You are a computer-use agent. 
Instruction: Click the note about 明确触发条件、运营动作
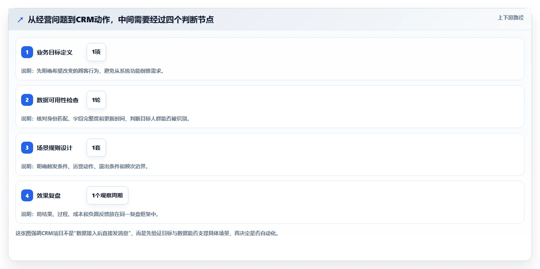click(x=85, y=166)
